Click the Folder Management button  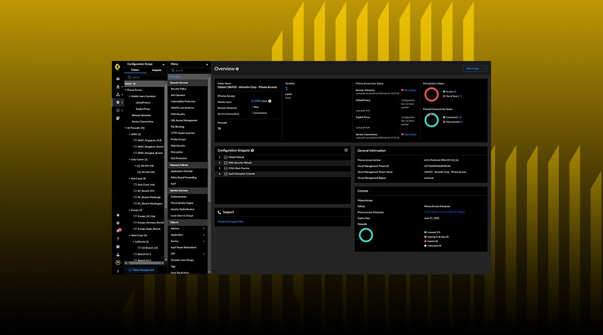pyautogui.click(x=140, y=270)
